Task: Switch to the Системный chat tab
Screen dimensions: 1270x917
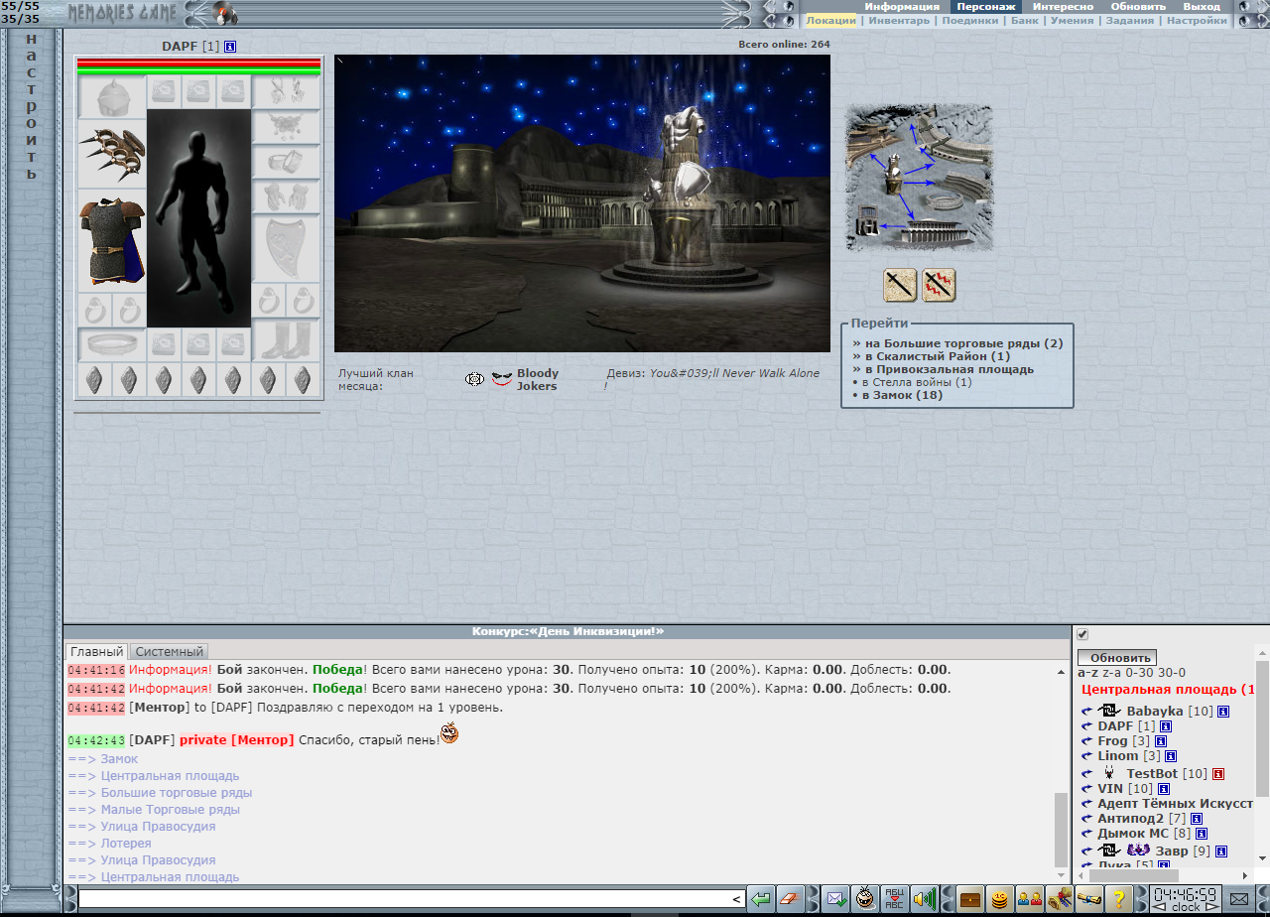Action: (169, 652)
